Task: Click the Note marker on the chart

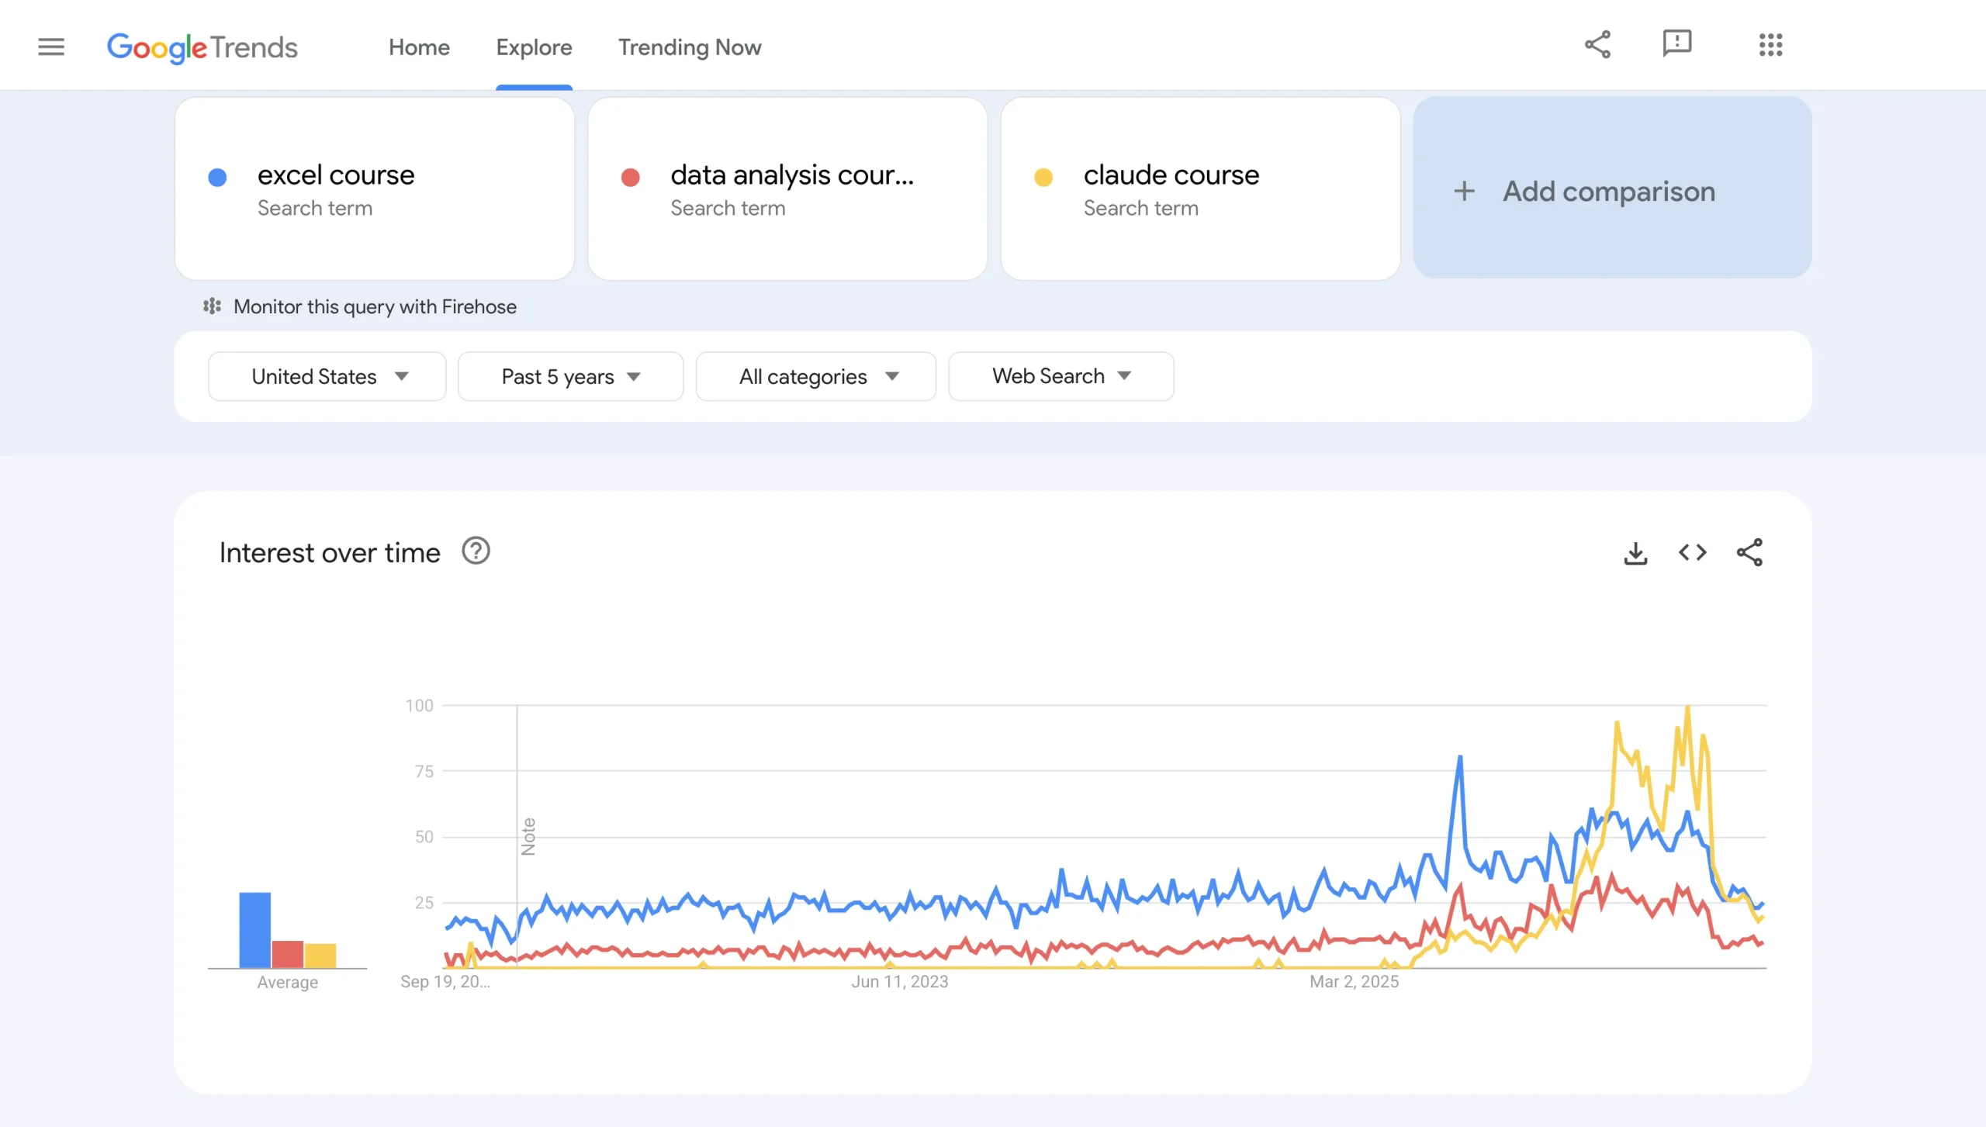Action: coord(528,836)
